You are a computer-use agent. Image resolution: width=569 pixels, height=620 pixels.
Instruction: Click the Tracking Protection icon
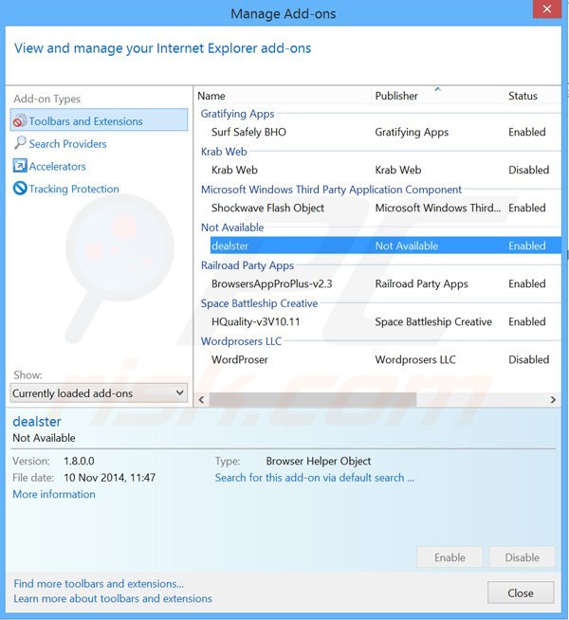[x=20, y=189]
